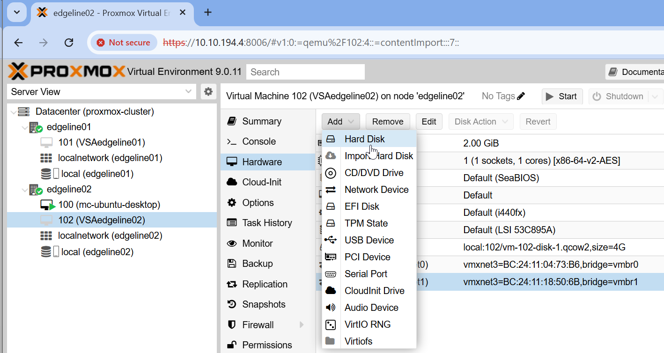Select local (edgeline01) storage in tree
The width and height of the screenshot is (664, 353).
pyautogui.click(x=97, y=174)
